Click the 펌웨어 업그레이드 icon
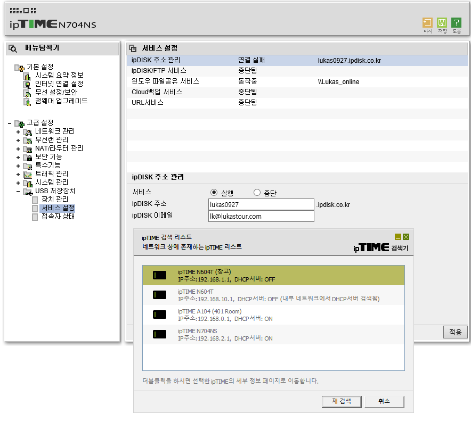Image resolution: width=471 pixels, height=422 pixels. point(27,102)
